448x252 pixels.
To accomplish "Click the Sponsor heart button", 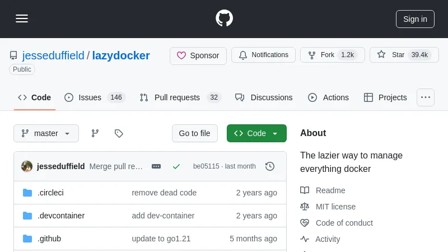I will pyautogui.click(x=198, y=55).
